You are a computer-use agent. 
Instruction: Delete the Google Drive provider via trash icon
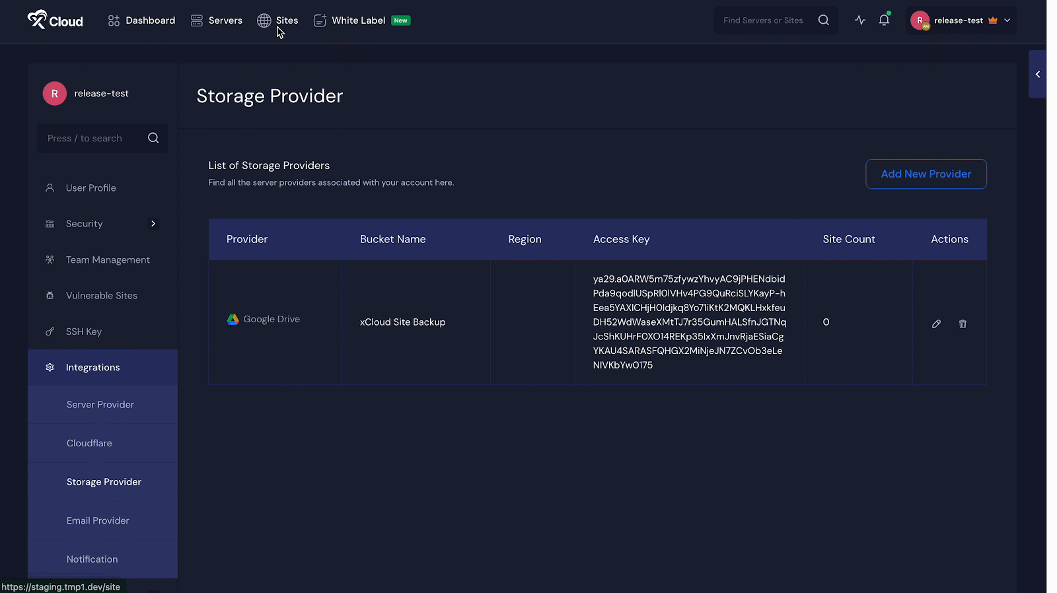pyautogui.click(x=963, y=324)
